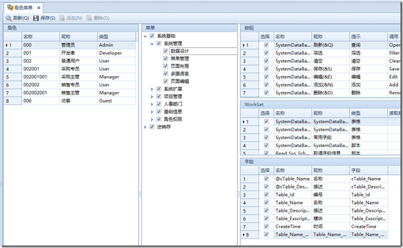
Task: Uncheck the 常用字段 WorkSet row checkbox
Action: coord(266,137)
